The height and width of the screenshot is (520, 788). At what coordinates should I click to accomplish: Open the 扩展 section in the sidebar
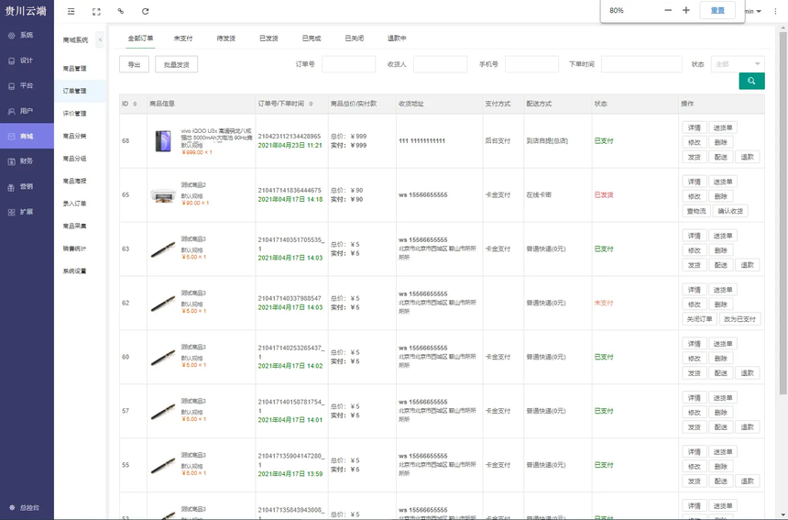[x=27, y=212]
